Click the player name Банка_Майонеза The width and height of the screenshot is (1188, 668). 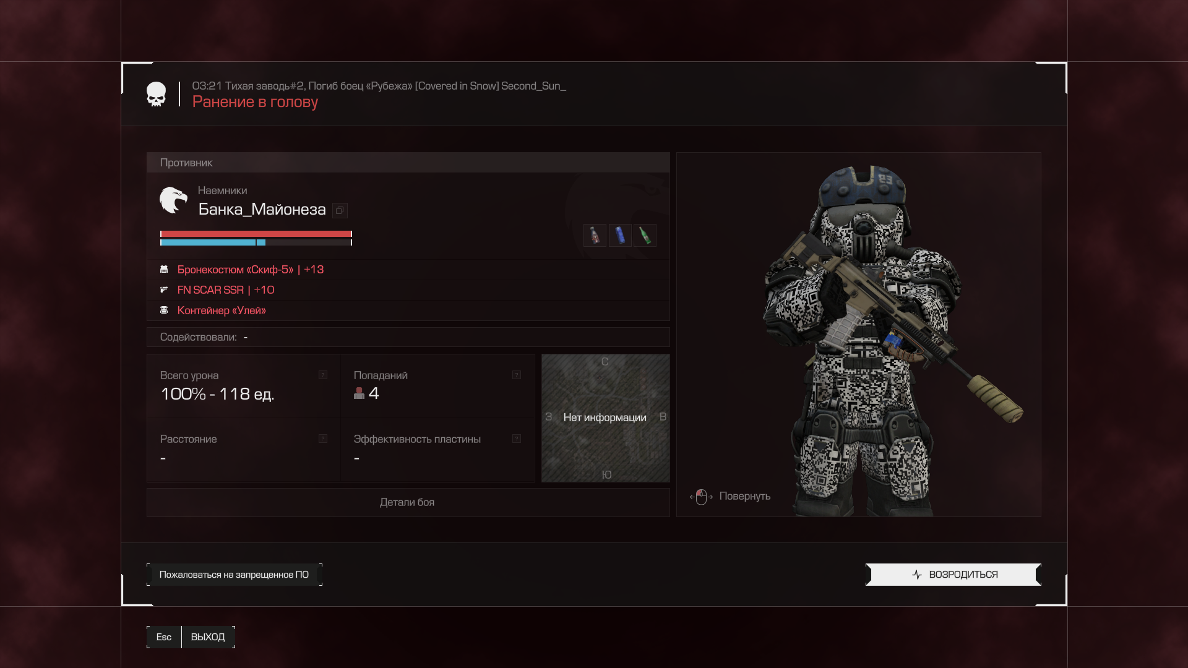pyautogui.click(x=262, y=210)
